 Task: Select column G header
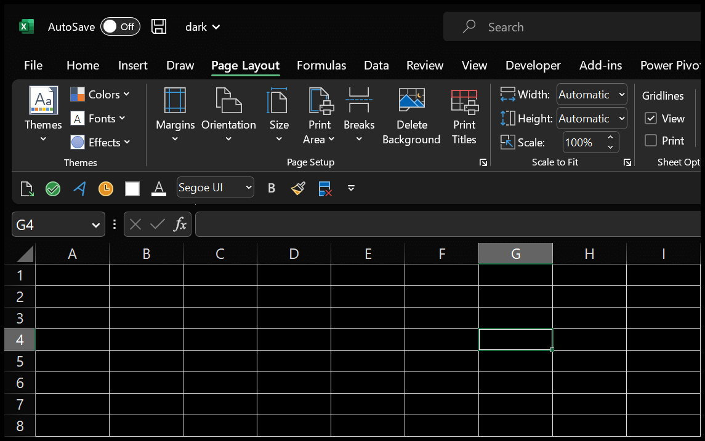pos(516,254)
